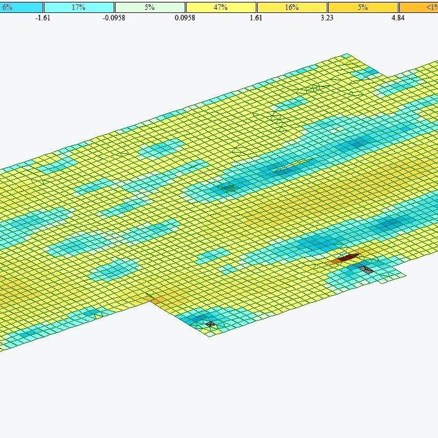Select the legend value 1.61
438x438 pixels.
point(256,18)
